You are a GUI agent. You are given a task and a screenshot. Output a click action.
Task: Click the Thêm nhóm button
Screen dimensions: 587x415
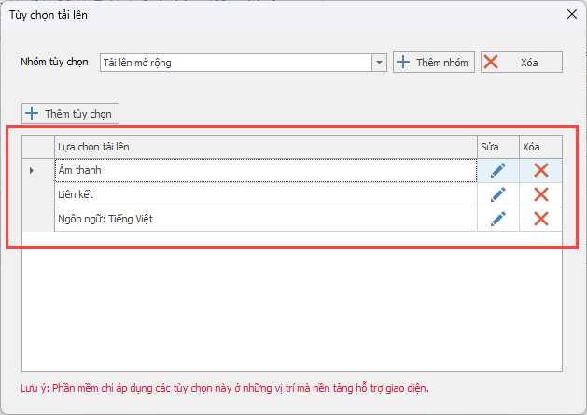point(434,63)
